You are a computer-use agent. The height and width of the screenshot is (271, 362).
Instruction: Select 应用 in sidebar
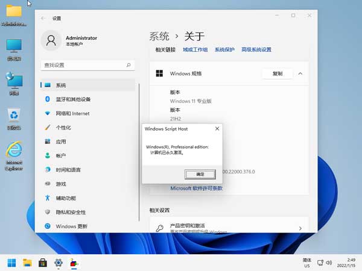coord(87,142)
